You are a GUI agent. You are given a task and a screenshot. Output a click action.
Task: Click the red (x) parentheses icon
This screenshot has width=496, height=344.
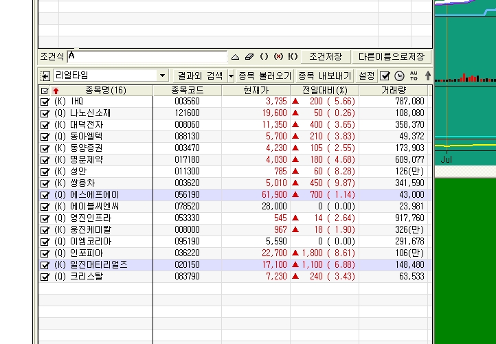coord(278,57)
